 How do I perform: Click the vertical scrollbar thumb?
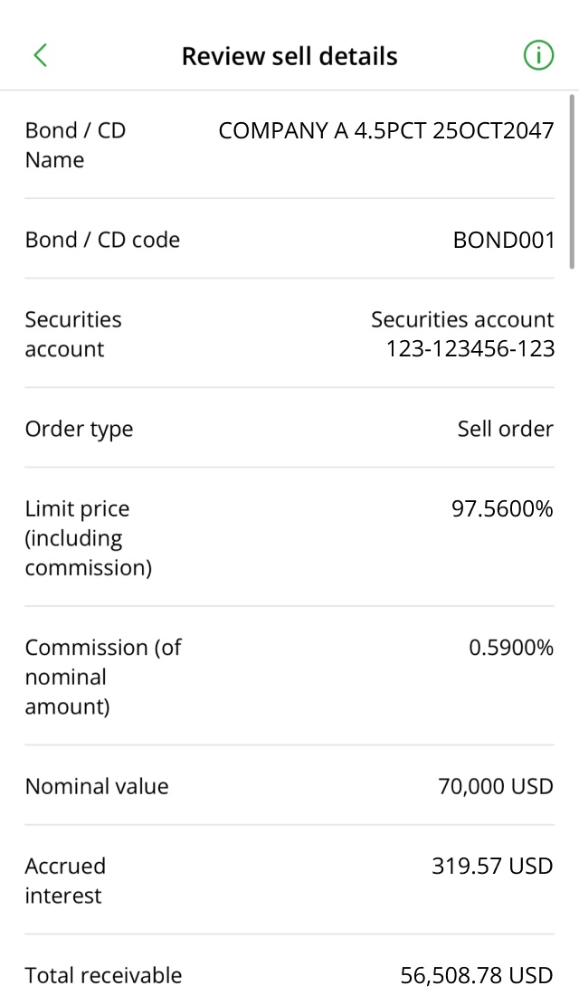pyautogui.click(x=572, y=181)
